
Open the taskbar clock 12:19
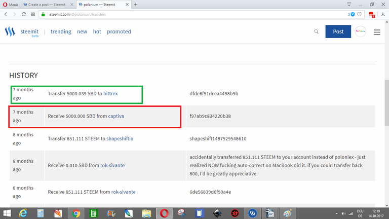(x=376, y=213)
